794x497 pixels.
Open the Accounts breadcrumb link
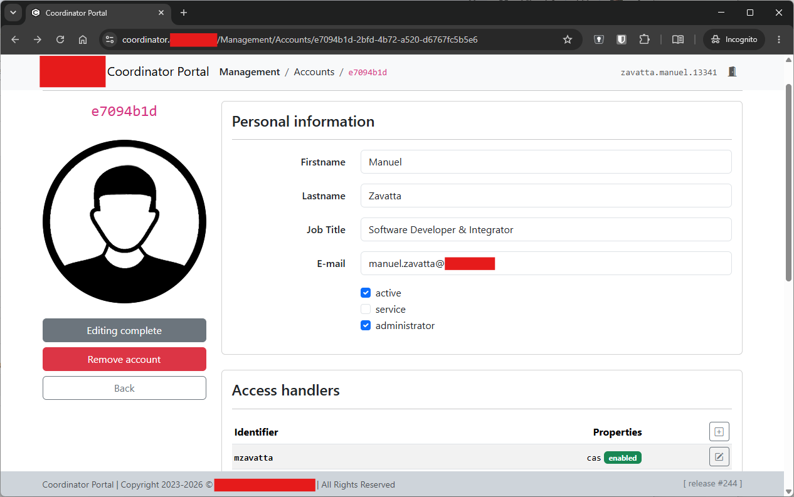(x=314, y=72)
